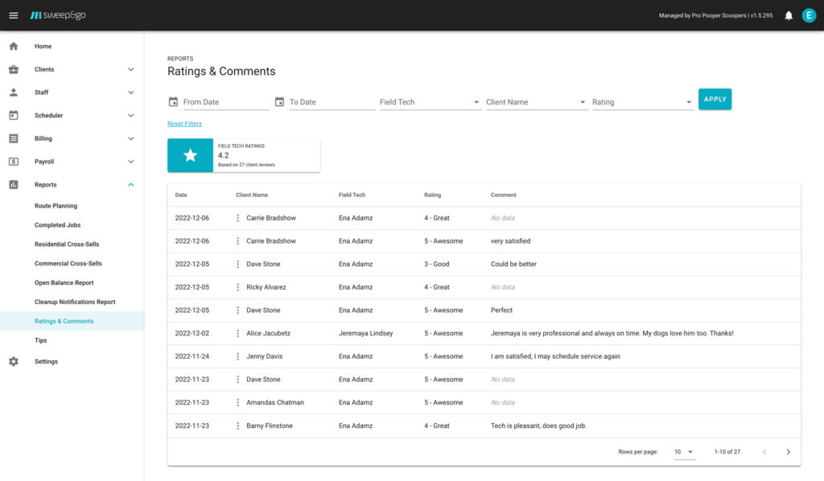Open the Completed Jobs report

[58, 225]
